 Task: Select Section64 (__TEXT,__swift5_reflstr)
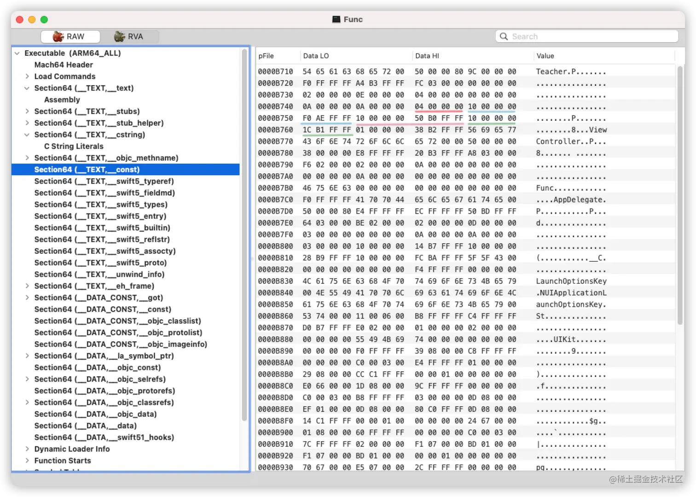point(102,240)
